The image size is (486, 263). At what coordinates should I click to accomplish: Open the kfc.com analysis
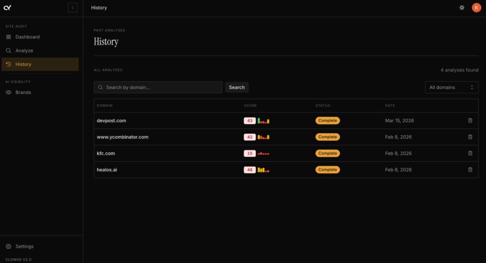click(286, 153)
